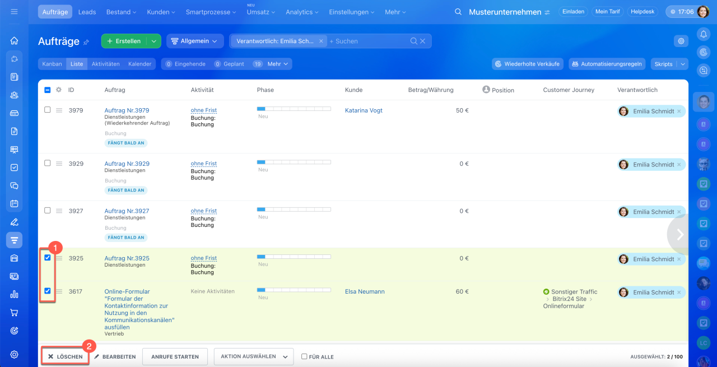Image resolution: width=717 pixels, height=367 pixels.
Task: Open the Allgemein pipeline dropdown
Action: pyautogui.click(x=194, y=41)
